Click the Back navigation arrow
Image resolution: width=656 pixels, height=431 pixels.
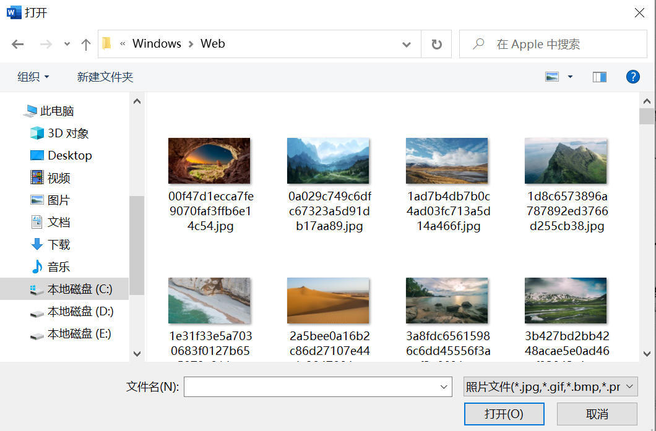(18, 44)
